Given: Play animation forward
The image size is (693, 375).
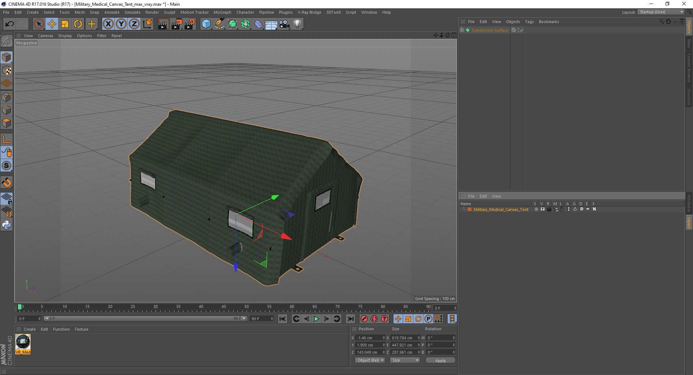Looking at the screenshot, I should tap(316, 319).
